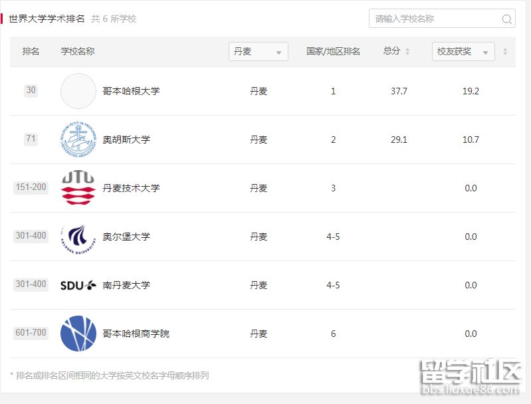The width and height of the screenshot is (531, 404).
Task: Click total score 29.1
Action: point(399,140)
